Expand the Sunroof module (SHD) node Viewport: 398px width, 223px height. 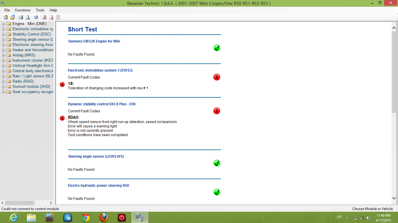pyautogui.click(x=3, y=86)
